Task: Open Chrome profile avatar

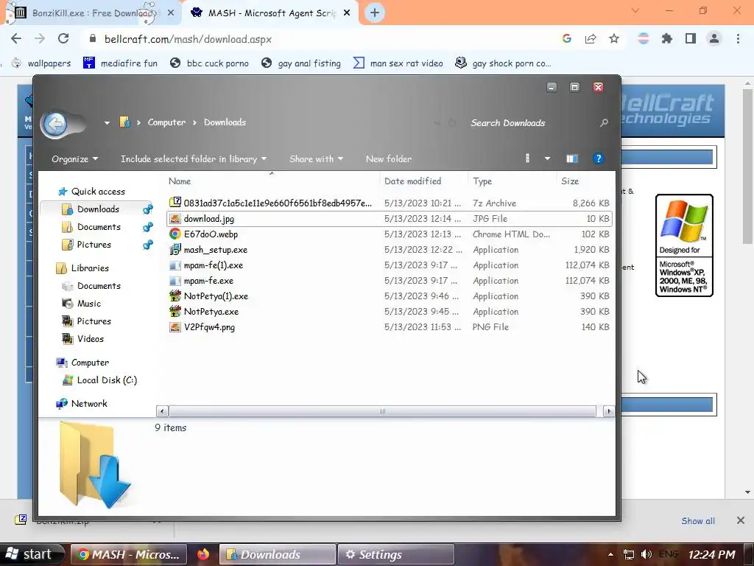Action: tap(714, 38)
